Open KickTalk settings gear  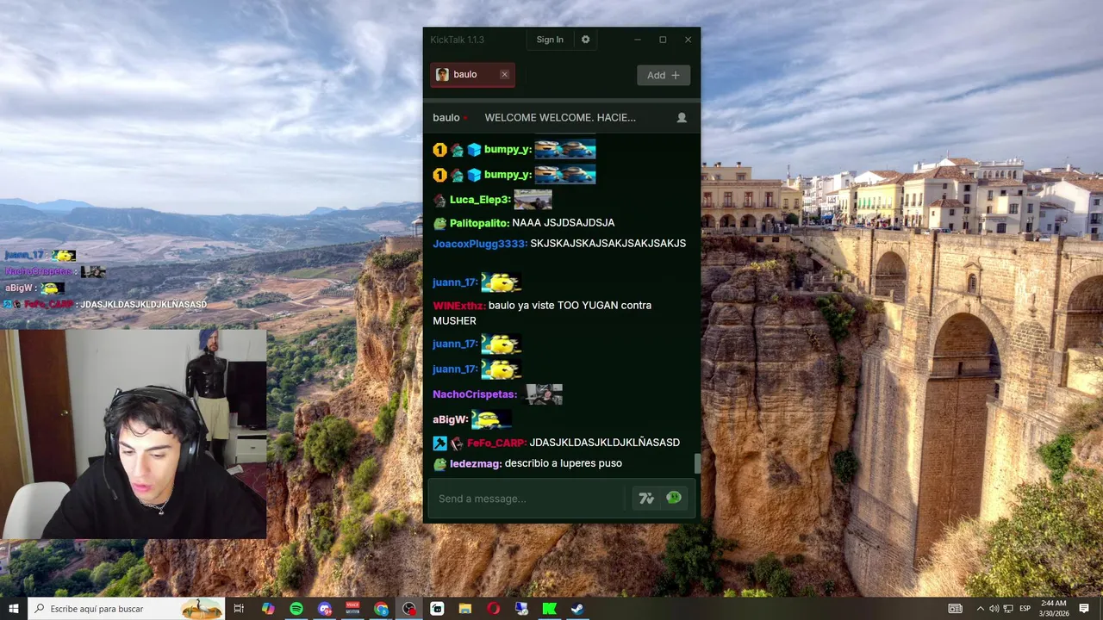[586, 40]
